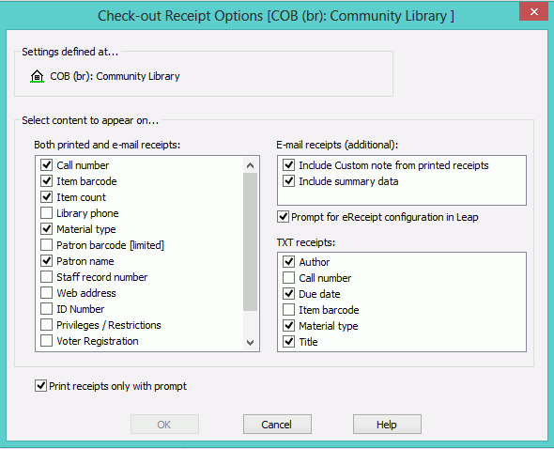Image resolution: width=554 pixels, height=449 pixels.
Task: Close the Check-out Receipt Options dialog
Action: [x=533, y=11]
